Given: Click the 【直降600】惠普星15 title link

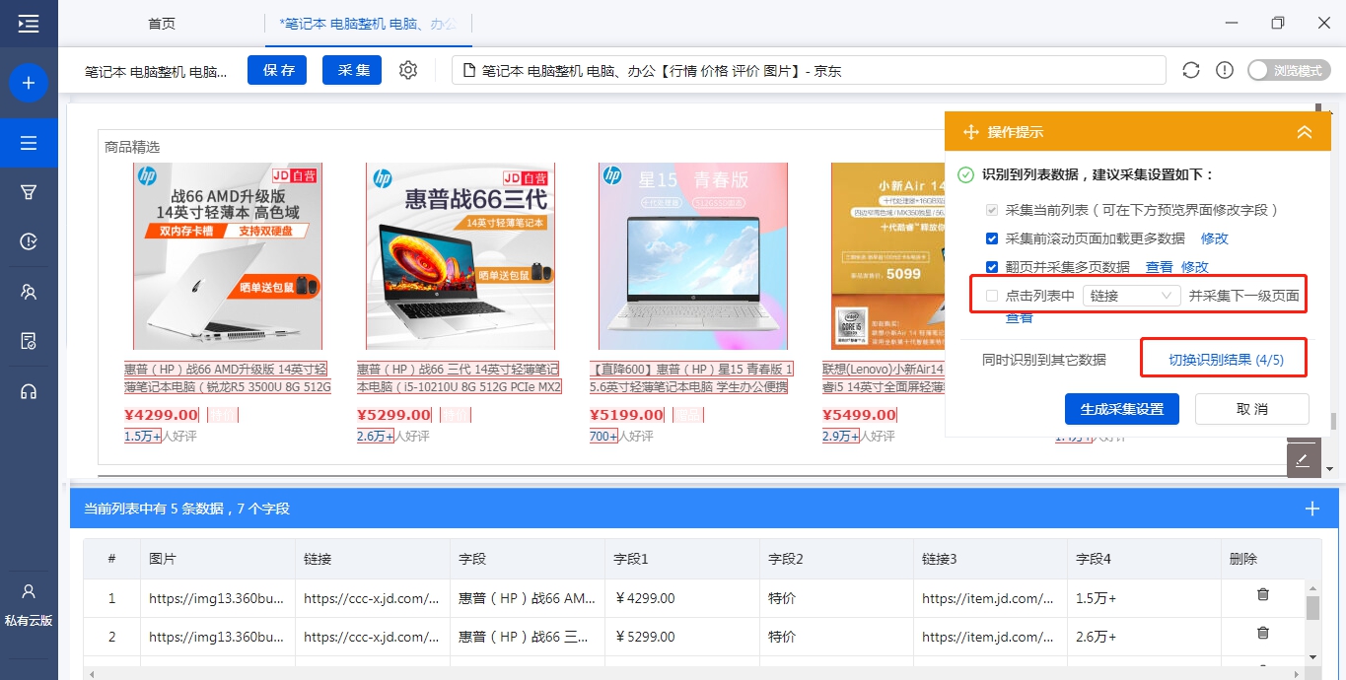Looking at the screenshot, I should pyautogui.click(x=691, y=378).
